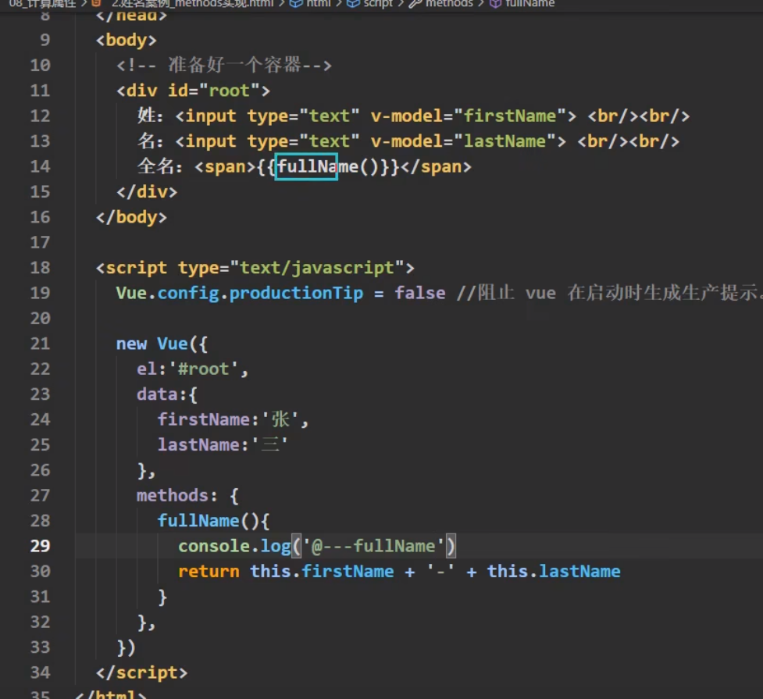The image size is (763, 699).
Task: Click type="text" attribute on line 12
Action: pos(303,116)
